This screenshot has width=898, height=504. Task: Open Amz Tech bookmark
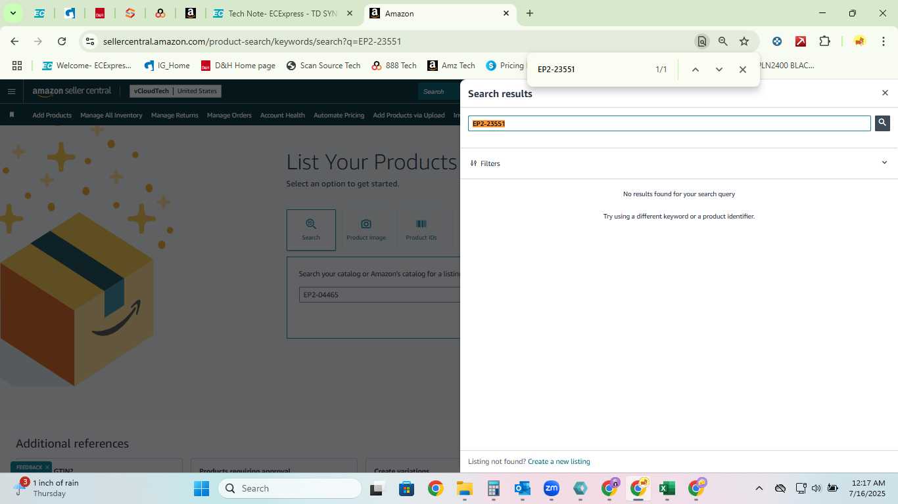pyautogui.click(x=451, y=66)
